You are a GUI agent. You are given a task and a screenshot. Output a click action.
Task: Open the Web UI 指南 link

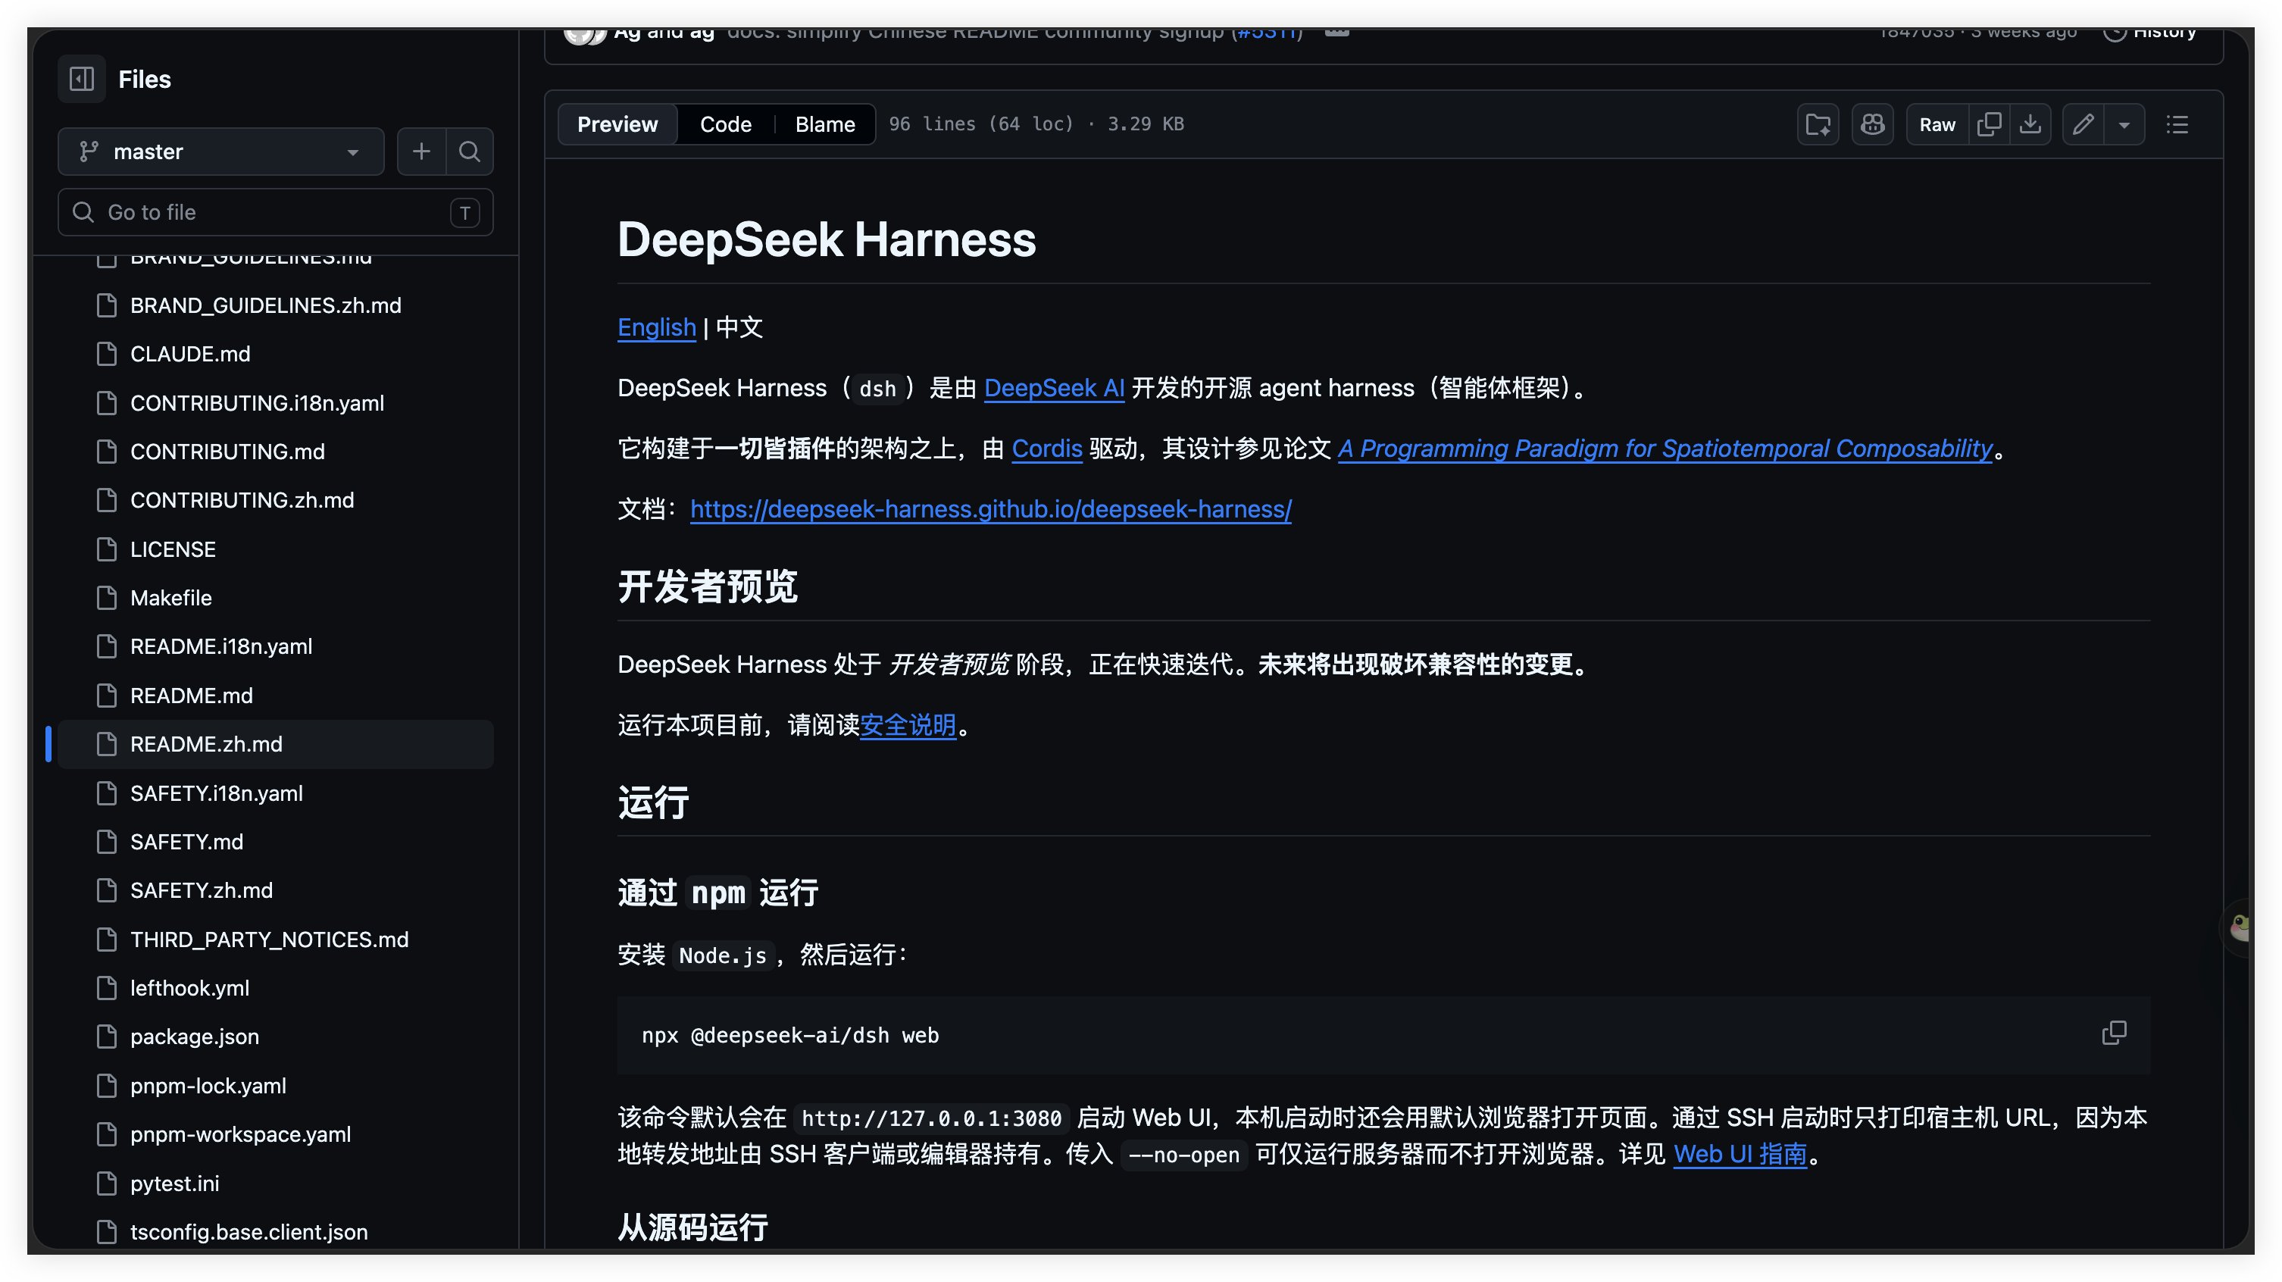pyautogui.click(x=1740, y=1155)
